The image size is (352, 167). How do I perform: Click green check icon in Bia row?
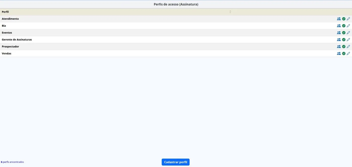tap(344, 26)
